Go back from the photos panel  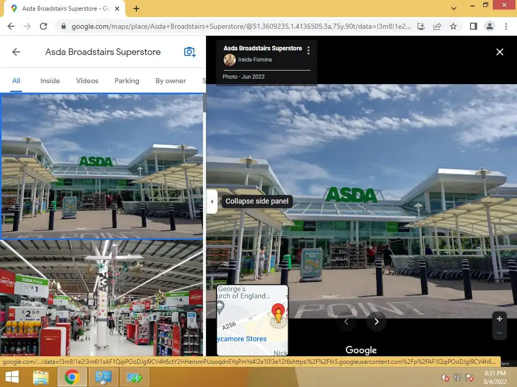[16, 52]
